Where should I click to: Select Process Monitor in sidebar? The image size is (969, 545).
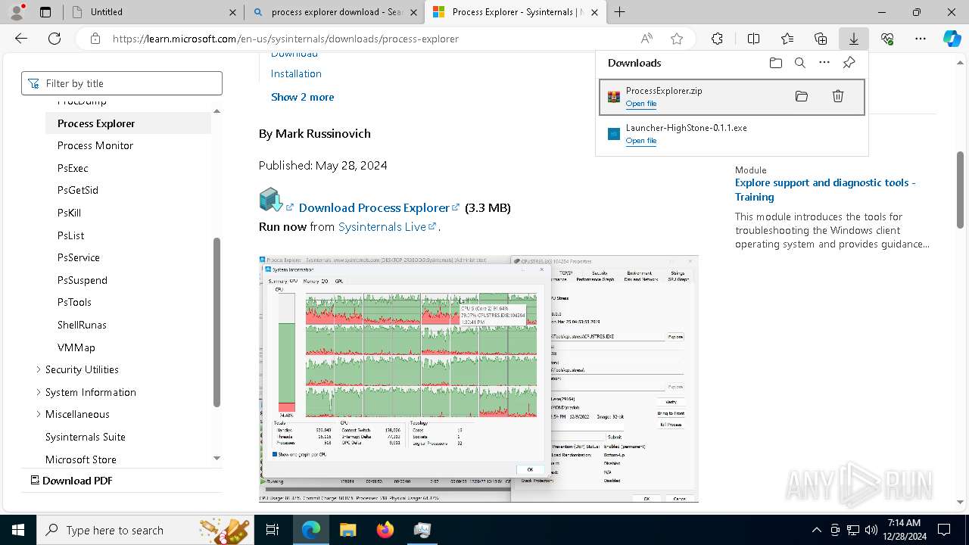click(95, 145)
